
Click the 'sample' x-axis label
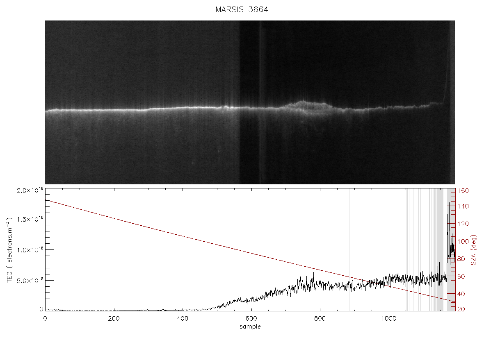[250, 326]
